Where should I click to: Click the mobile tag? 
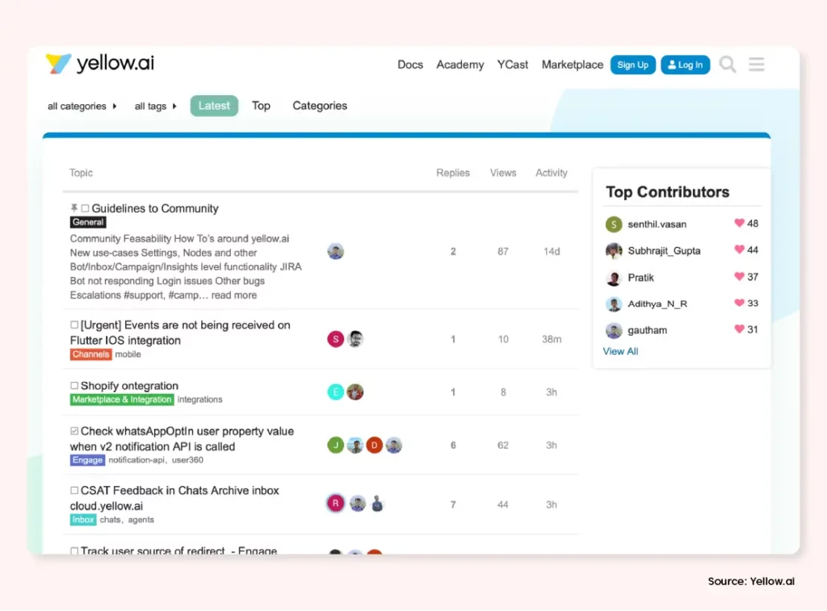[128, 354]
